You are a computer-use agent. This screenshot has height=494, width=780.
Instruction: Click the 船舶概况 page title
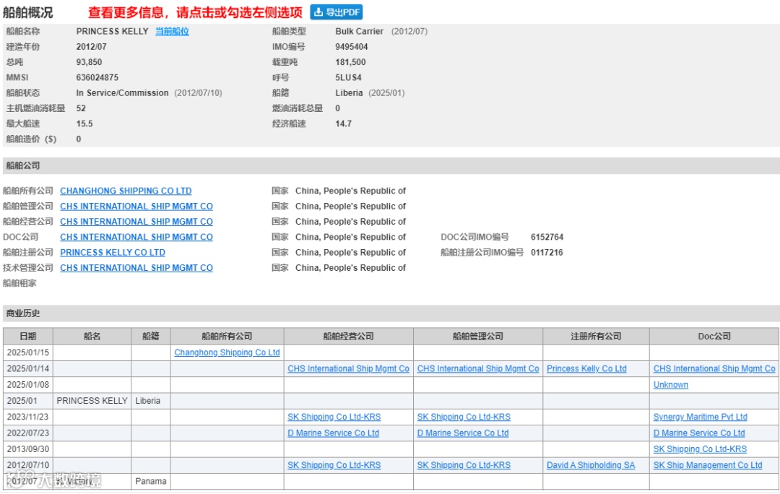click(x=28, y=12)
